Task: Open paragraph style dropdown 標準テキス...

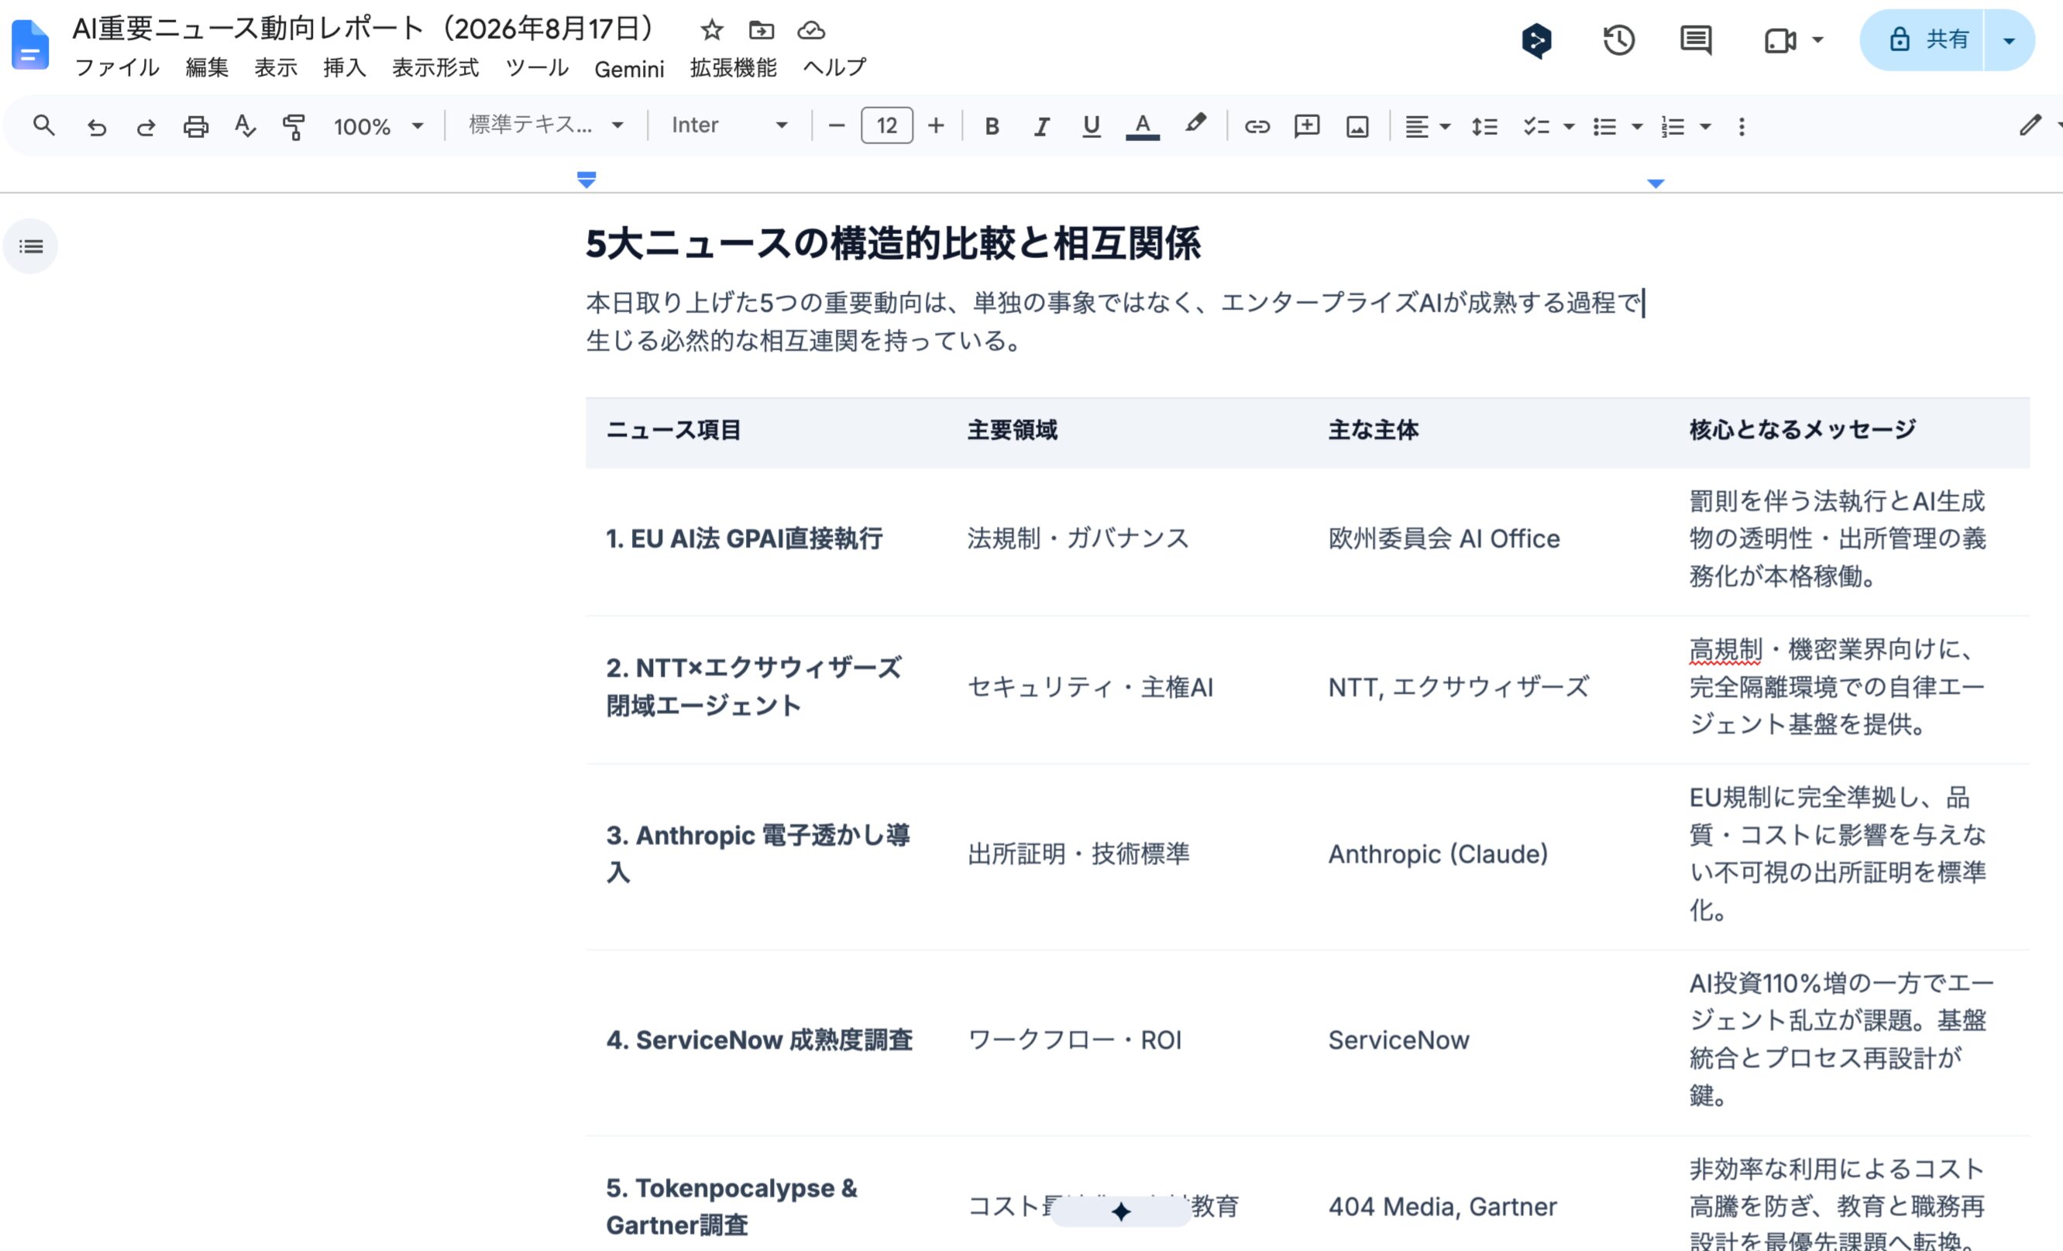Action: (x=546, y=125)
